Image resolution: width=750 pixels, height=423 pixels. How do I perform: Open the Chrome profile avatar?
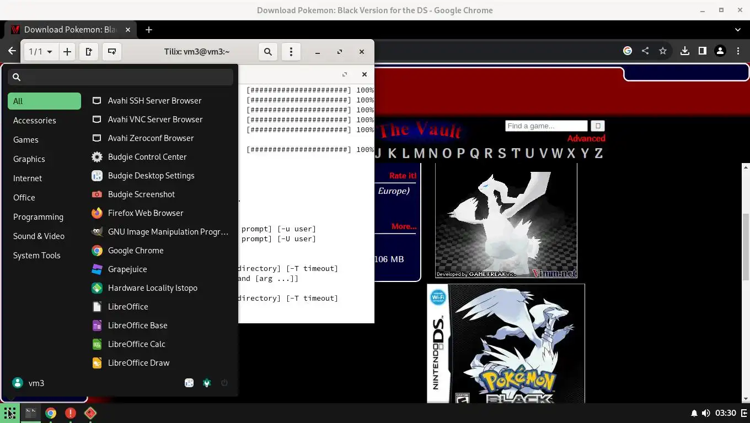[x=720, y=51]
